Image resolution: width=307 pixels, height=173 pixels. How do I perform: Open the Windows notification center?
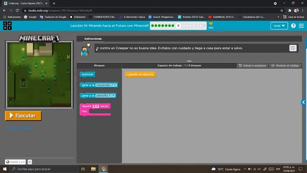point(300,169)
